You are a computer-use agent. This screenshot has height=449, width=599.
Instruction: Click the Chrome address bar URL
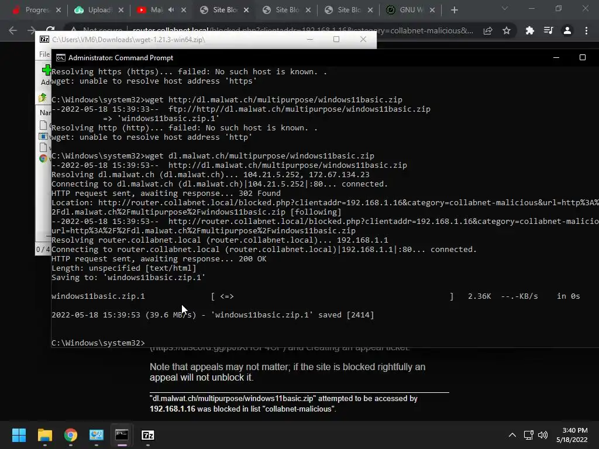pyautogui.click(x=302, y=30)
